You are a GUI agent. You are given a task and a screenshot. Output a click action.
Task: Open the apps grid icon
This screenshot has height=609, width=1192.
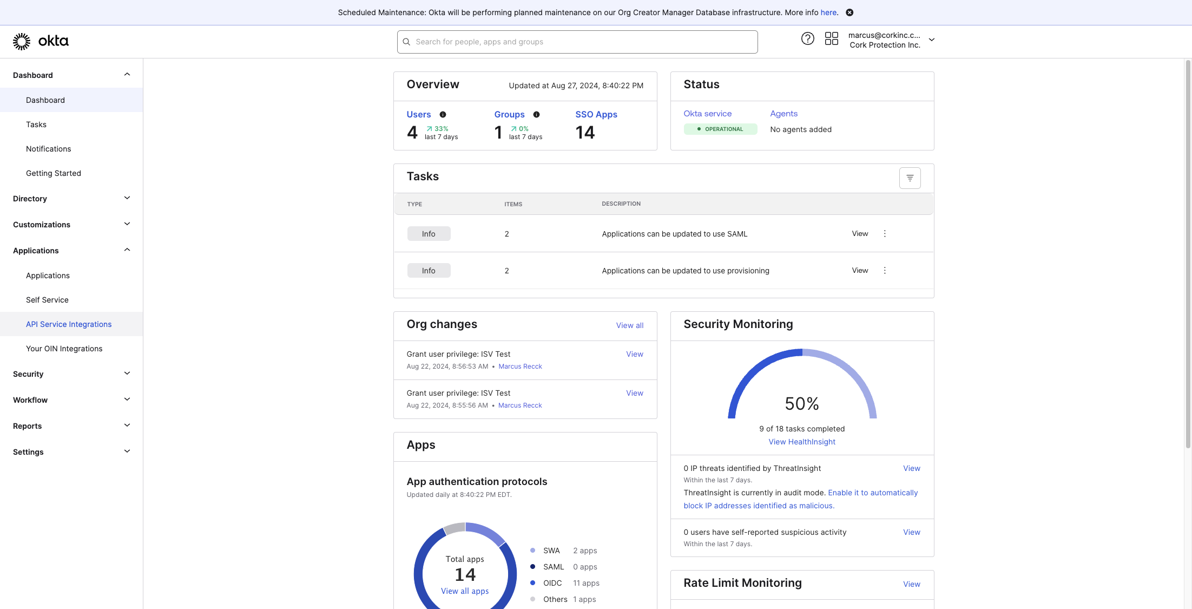pyautogui.click(x=831, y=38)
